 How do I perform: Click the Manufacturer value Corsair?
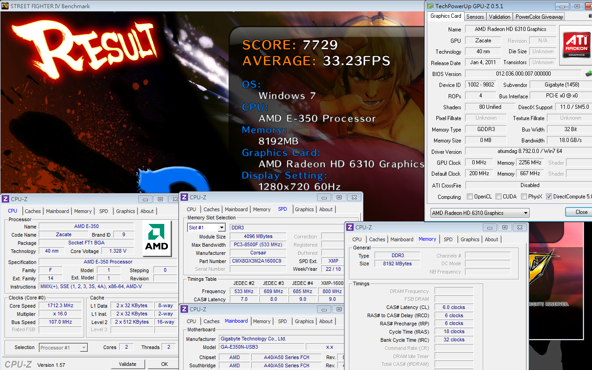point(258,253)
